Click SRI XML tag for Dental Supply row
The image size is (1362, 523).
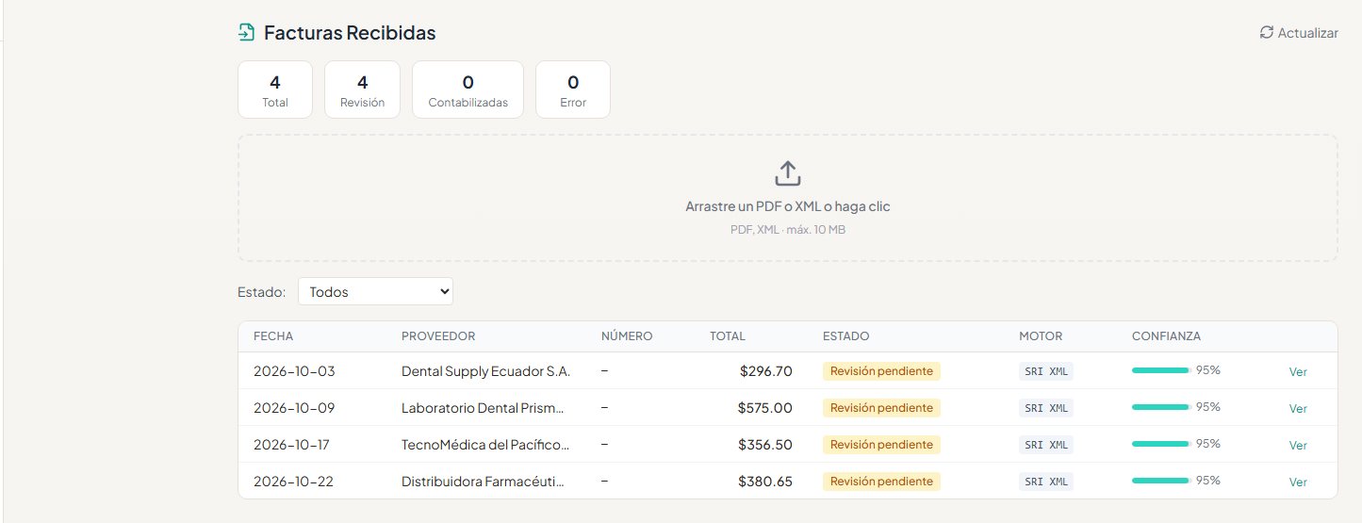click(x=1046, y=371)
